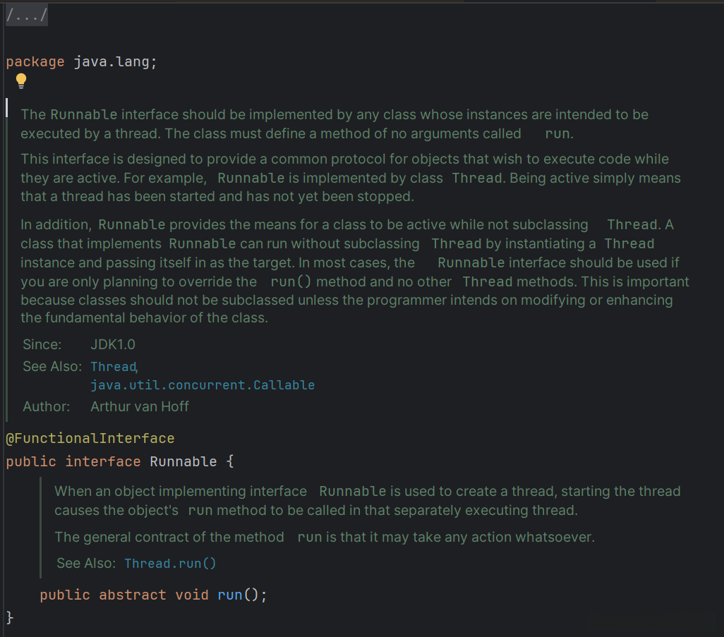The height and width of the screenshot is (637, 724).
Task: Click the author name Arthur van Hoff
Action: pyautogui.click(x=140, y=407)
